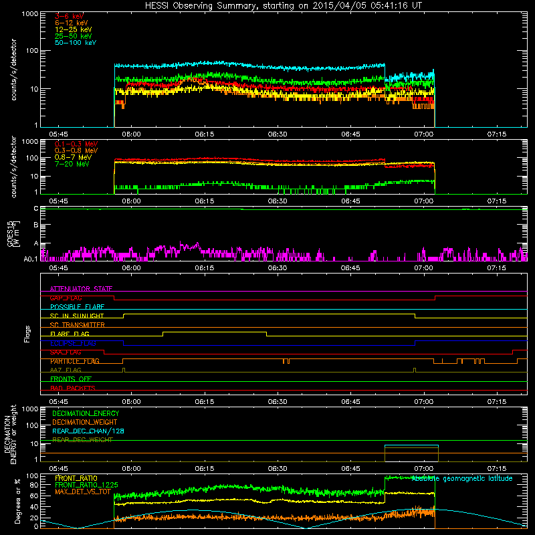Click the B tick label on GOES axis

(36, 225)
